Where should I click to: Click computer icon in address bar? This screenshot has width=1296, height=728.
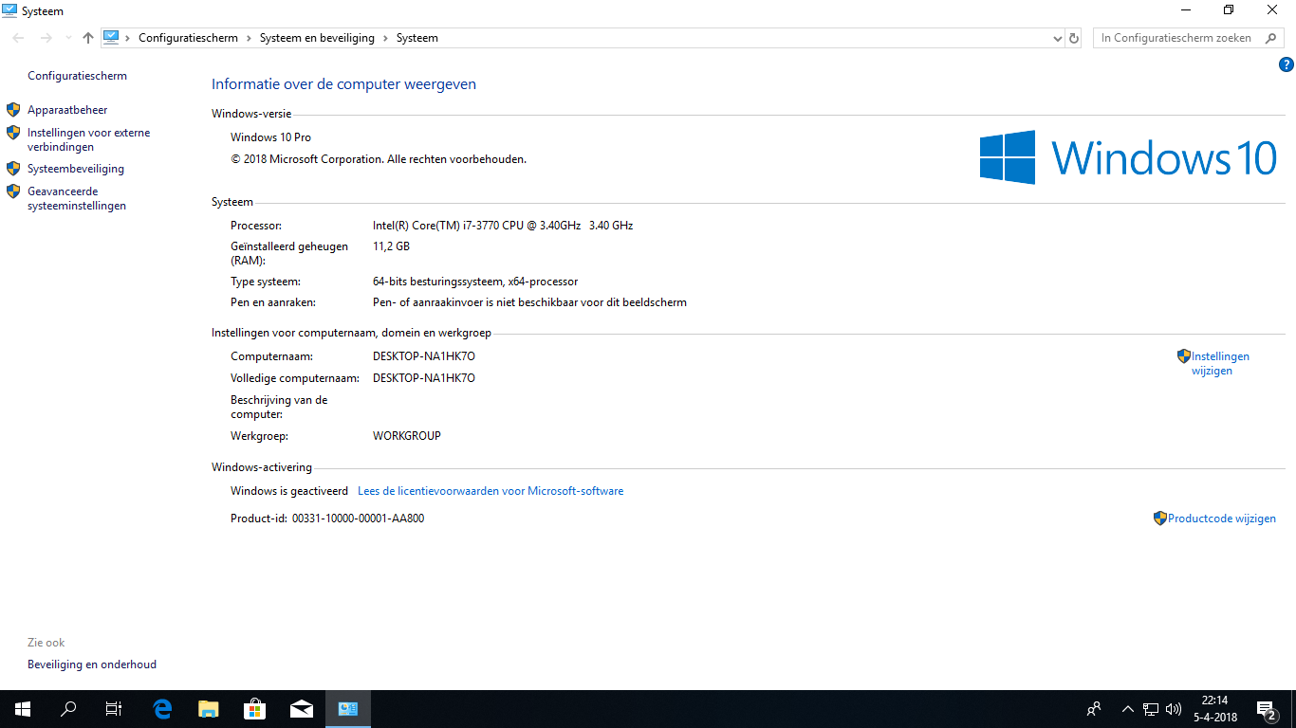point(111,38)
